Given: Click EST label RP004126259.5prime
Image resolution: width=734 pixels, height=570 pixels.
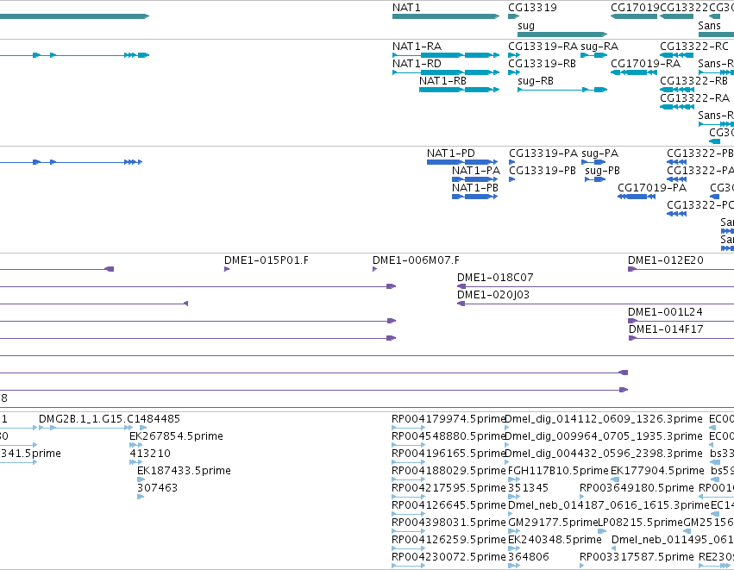Looking at the screenshot, I should point(449,540).
